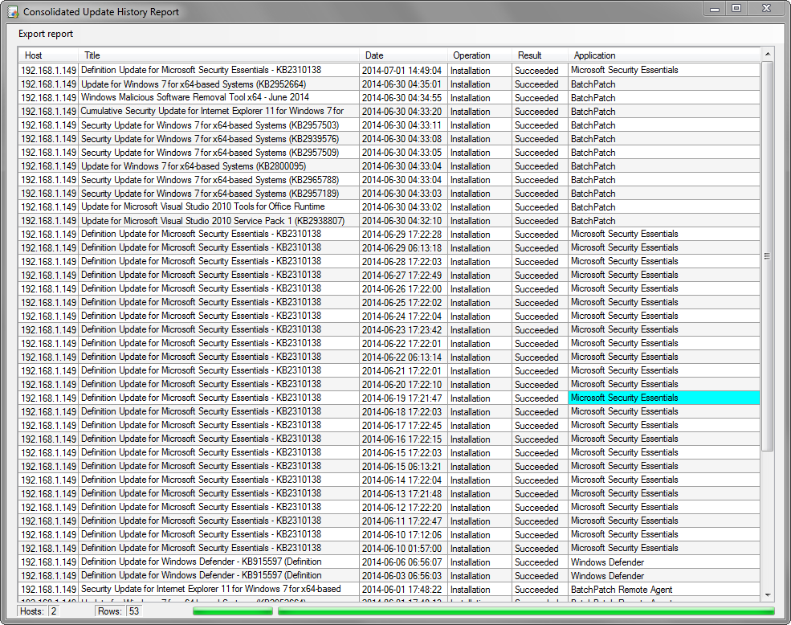Click Succeeded cell in 2014-06-01 17:48:22 row
The width and height of the screenshot is (791, 625).
click(540, 589)
